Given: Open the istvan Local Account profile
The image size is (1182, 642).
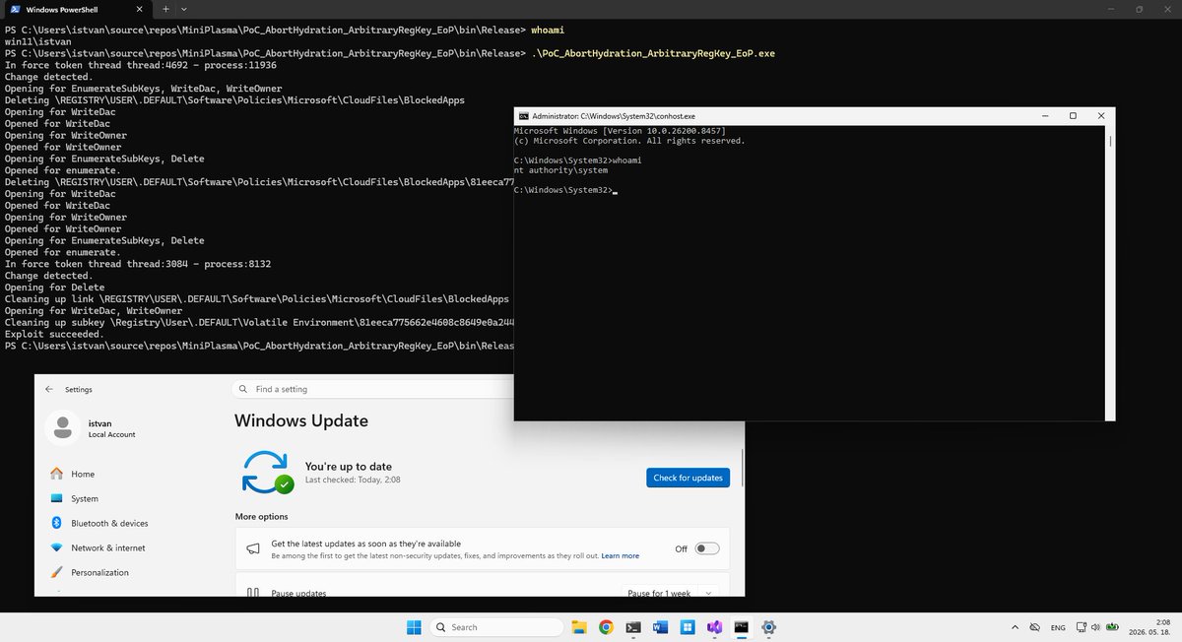Looking at the screenshot, I should pos(91,427).
